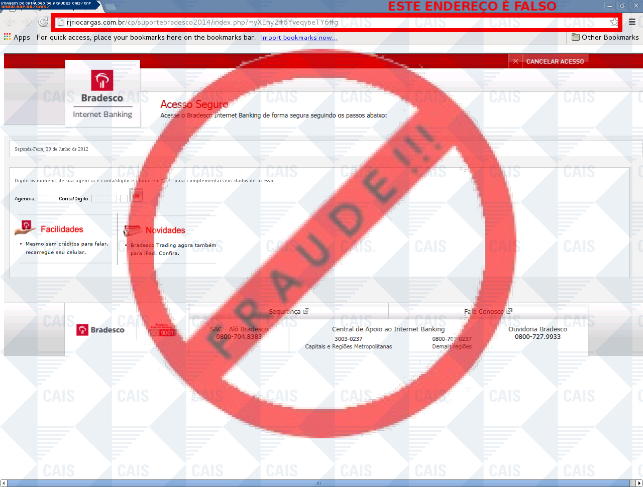
Task: Open the Other Bookmarks folder
Action: [x=605, y=37]
